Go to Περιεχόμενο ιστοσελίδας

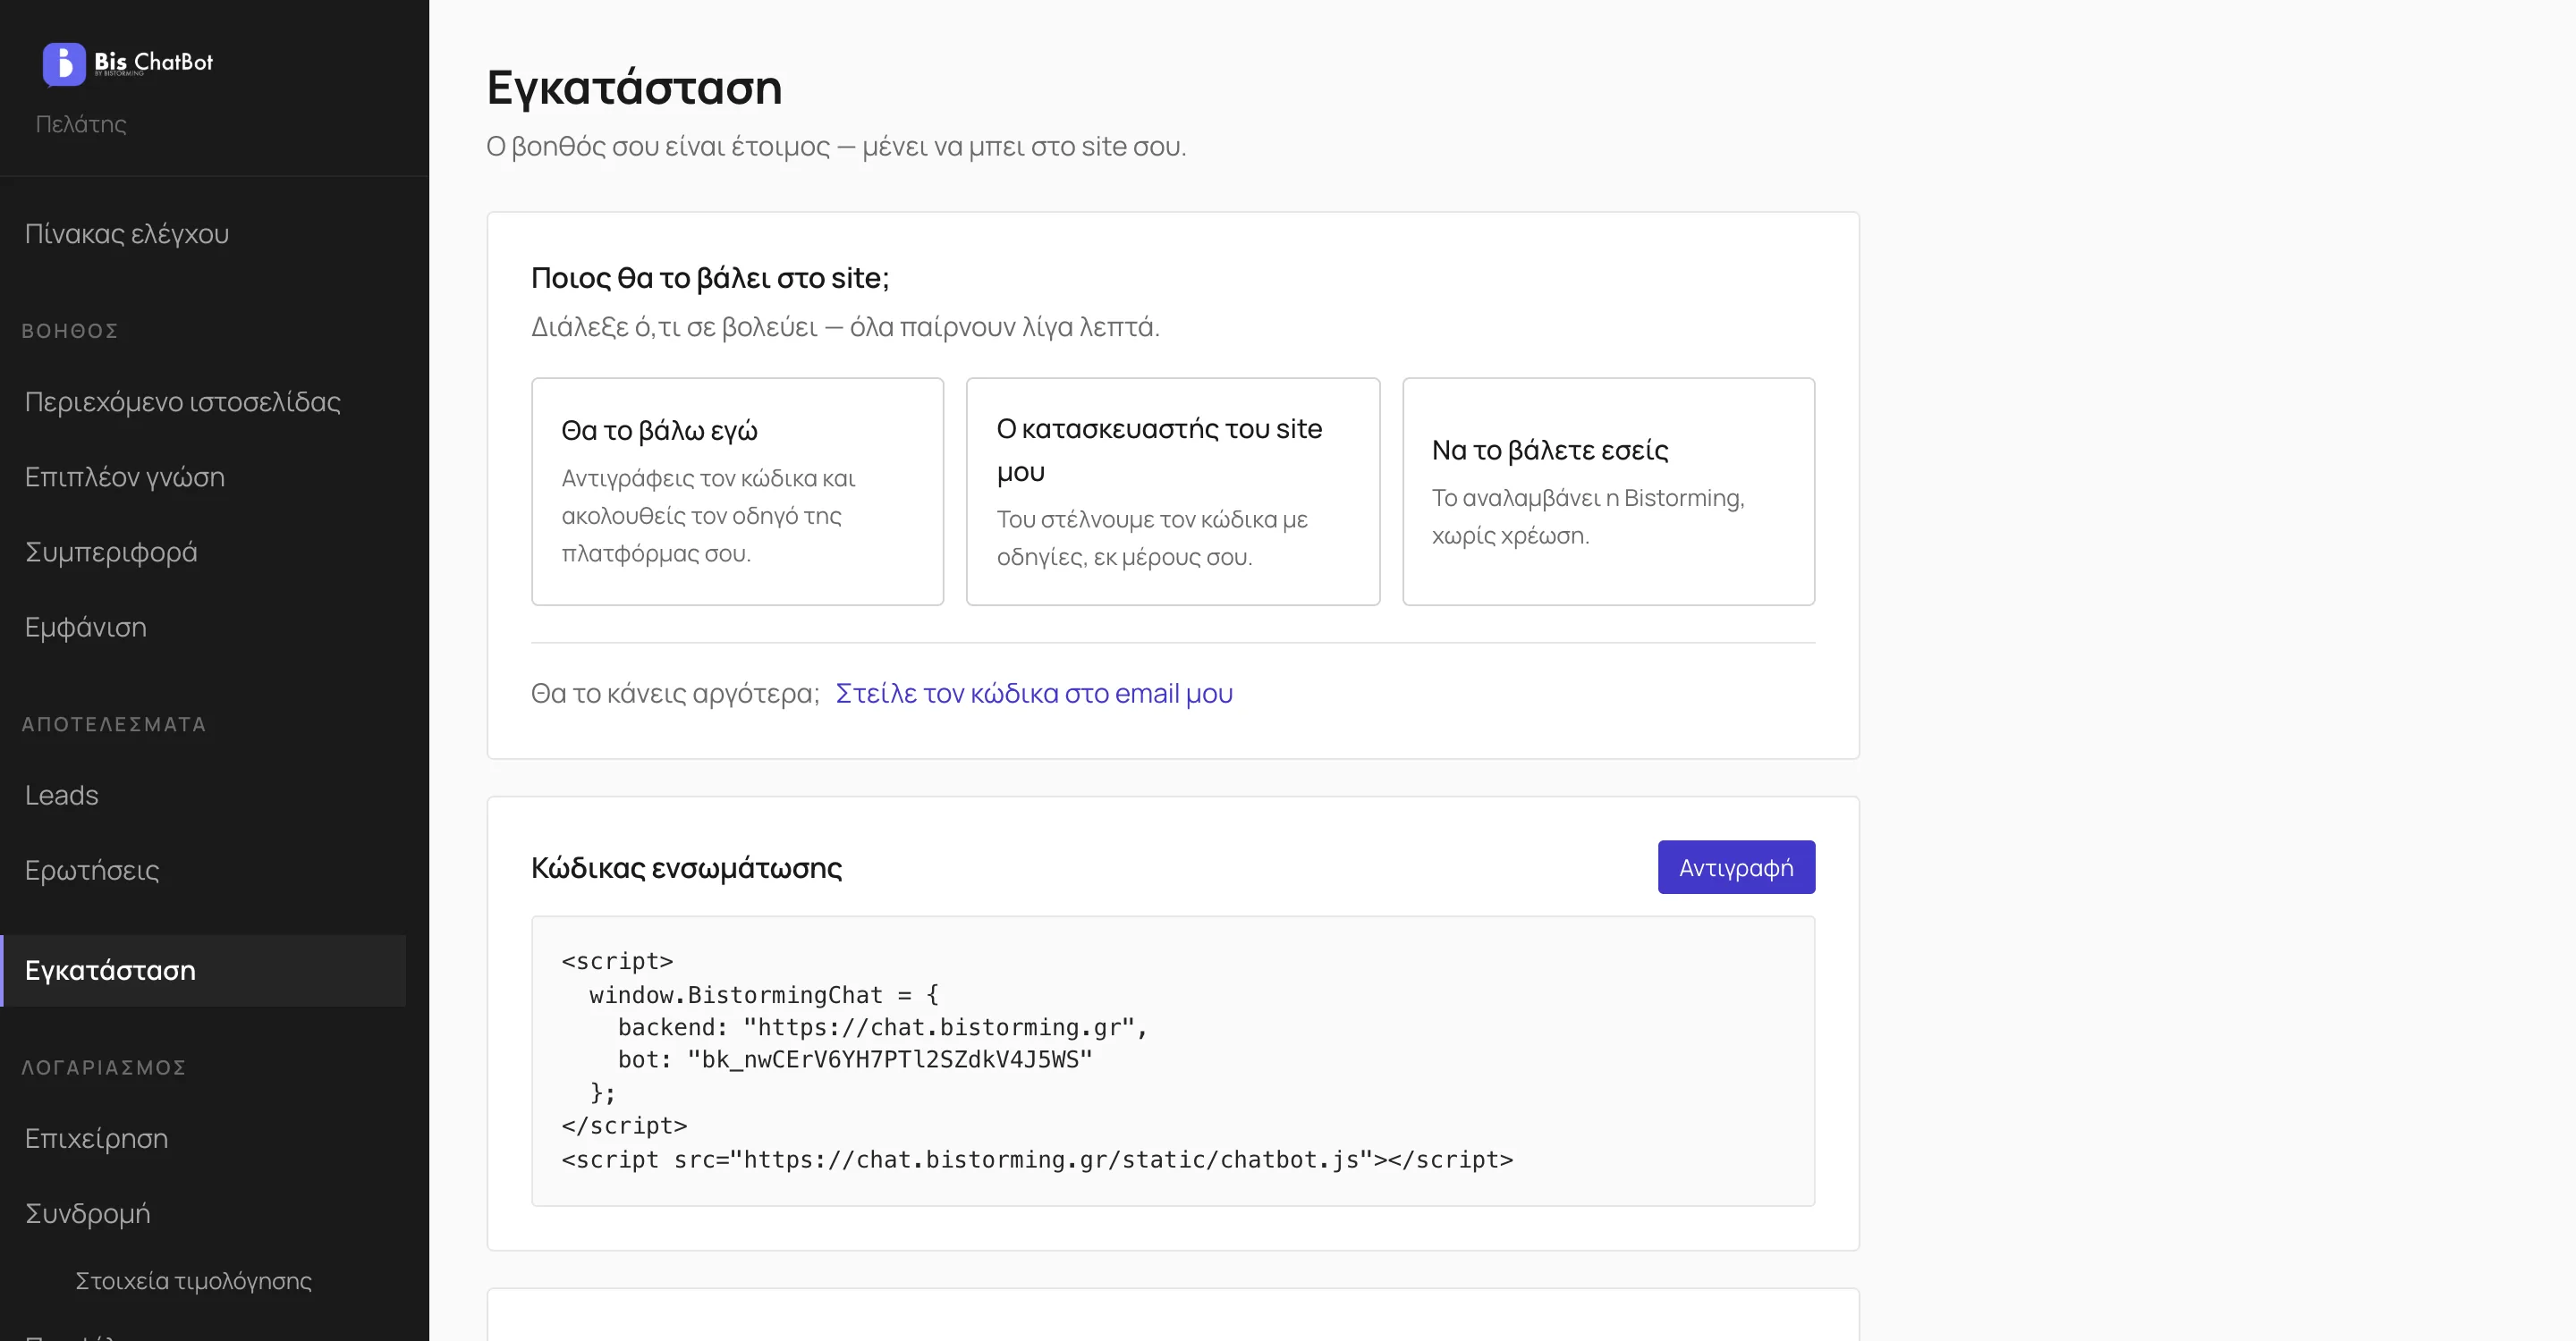coord(183,401)
